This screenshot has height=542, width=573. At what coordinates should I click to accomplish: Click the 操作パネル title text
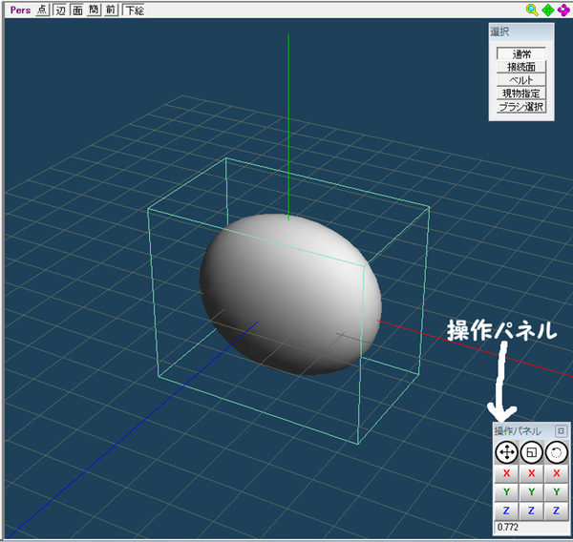click(518, 431)
